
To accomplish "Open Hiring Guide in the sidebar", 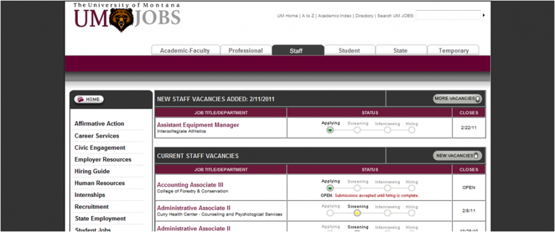I will [92, 171].
